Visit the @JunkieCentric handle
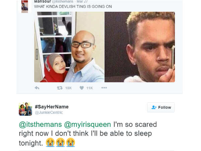Screen dimensions: 201x151 49,112
